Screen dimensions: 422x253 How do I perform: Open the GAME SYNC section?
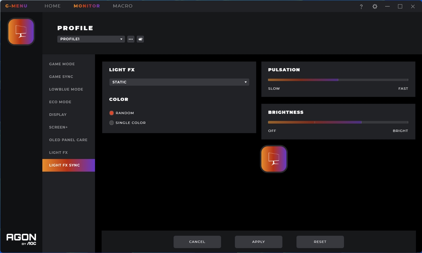pos(69,77)
